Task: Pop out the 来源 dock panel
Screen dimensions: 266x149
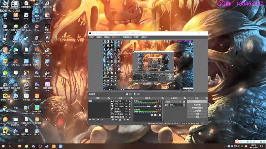Action: (x=131, y=98)
